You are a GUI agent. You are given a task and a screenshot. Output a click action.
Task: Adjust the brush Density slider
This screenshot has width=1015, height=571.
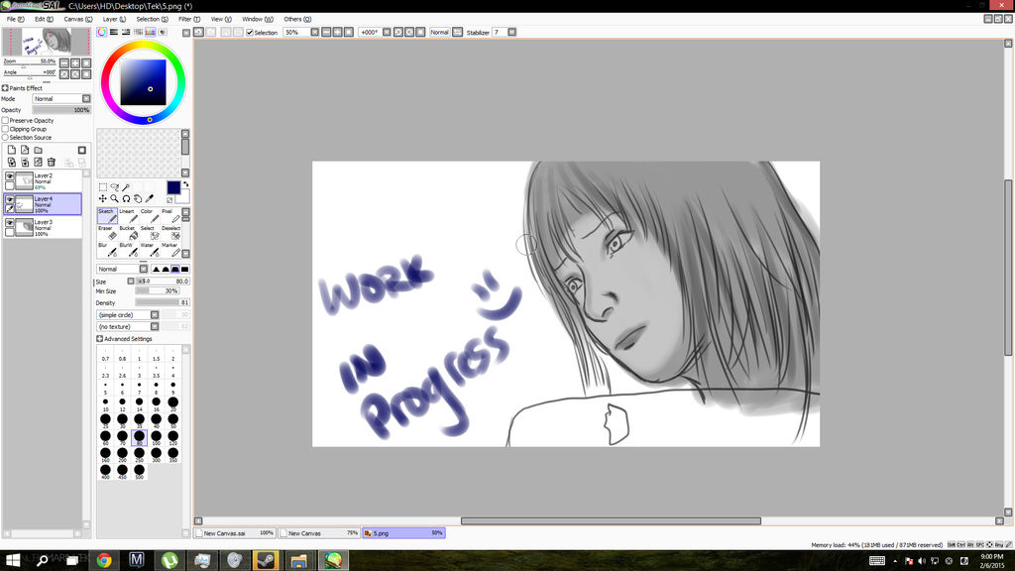tap(162, 302)
